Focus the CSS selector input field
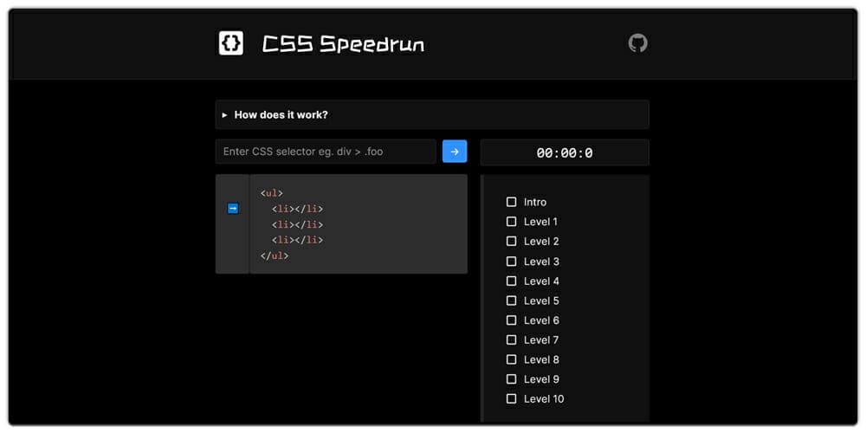 point(326,152)
